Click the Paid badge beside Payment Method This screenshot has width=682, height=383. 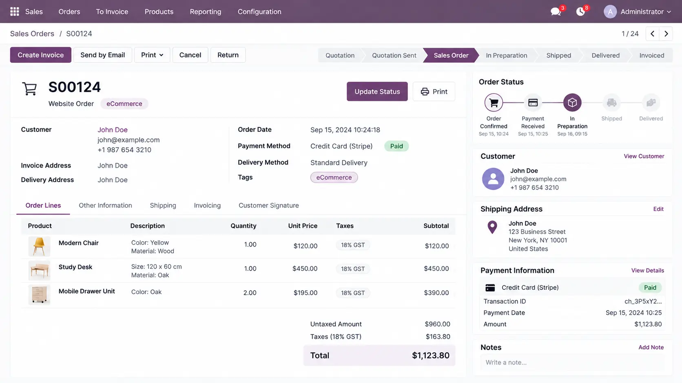[396, 146]
